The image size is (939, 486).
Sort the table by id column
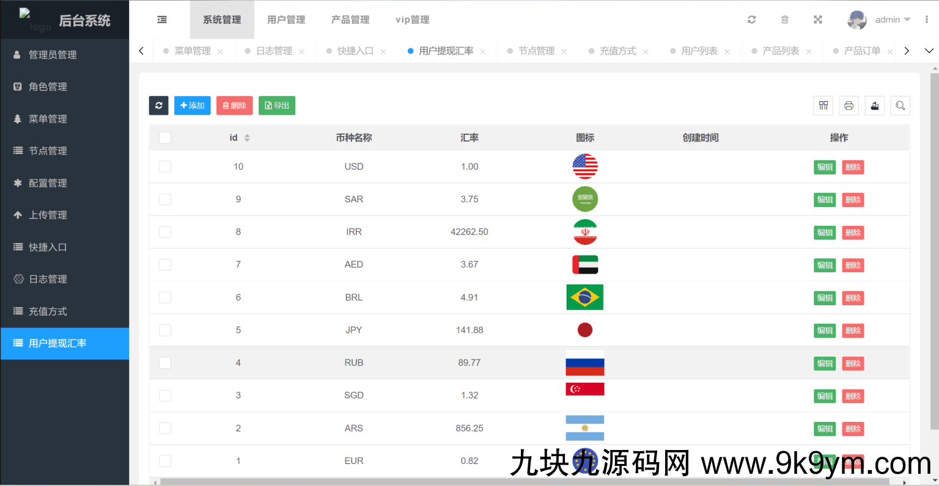(247, 138)
